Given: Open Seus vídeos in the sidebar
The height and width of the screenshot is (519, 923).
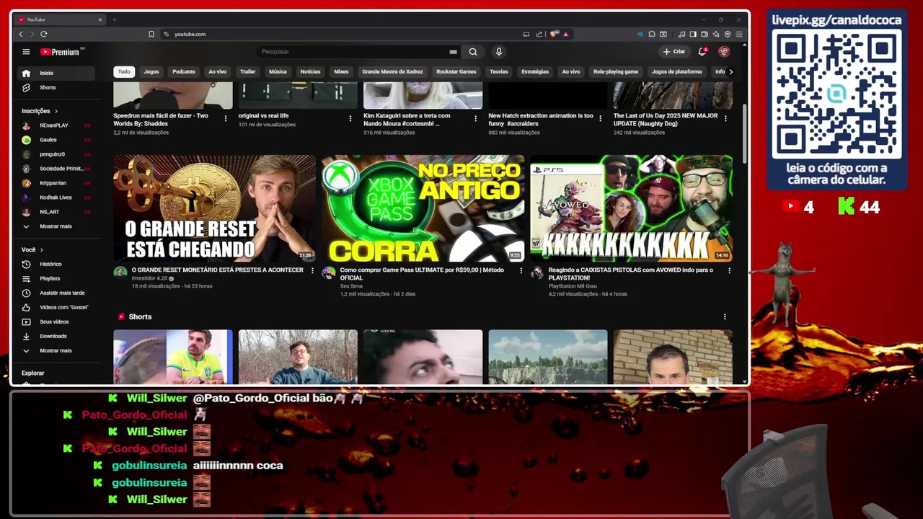Looking at the screenshot, I should click(x=56, y=322).
